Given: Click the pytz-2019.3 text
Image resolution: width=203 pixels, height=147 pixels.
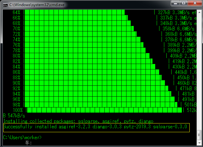Looking at the screenshot, I should click(137, 126).
